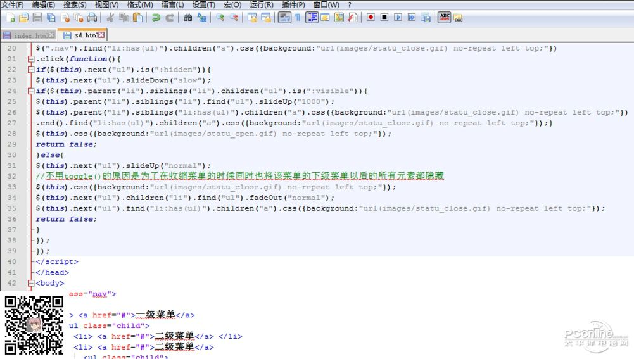Collapse the if block at line 24
The height and width of the screenshot is (359, 634).
(x=32, y=91)
